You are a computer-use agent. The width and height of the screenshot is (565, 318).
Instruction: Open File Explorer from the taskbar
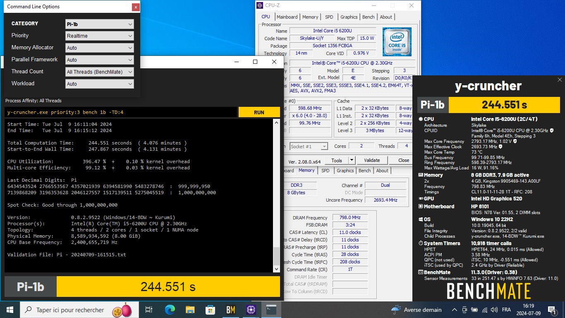pyautogui.click(x=190, y=309)
